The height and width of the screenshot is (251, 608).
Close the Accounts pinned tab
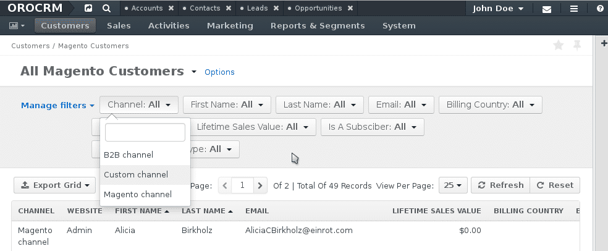coord(171,8)
